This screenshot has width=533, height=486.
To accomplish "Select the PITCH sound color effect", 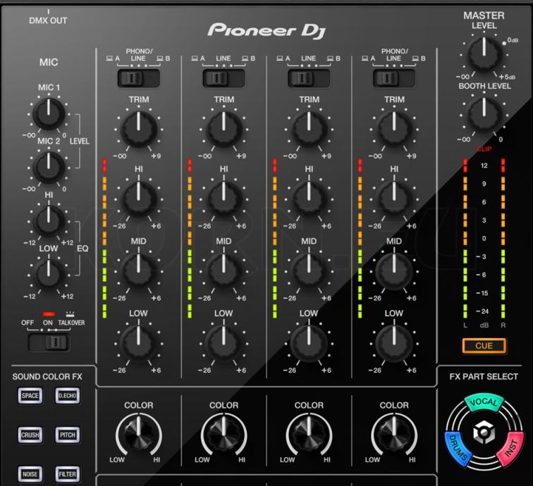I will click(67, 435).
